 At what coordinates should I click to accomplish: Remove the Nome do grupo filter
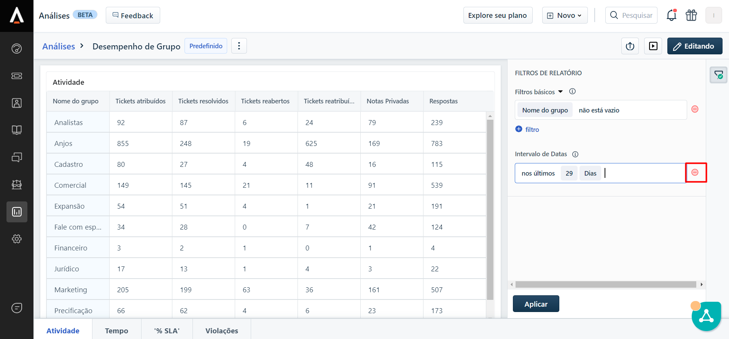pos(695,109)
